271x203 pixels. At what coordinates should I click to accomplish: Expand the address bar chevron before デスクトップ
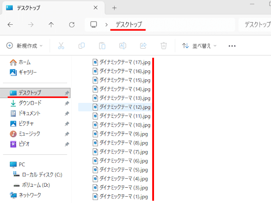point(107,25)
